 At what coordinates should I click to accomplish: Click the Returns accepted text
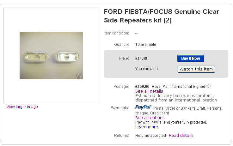coord(150,135)
